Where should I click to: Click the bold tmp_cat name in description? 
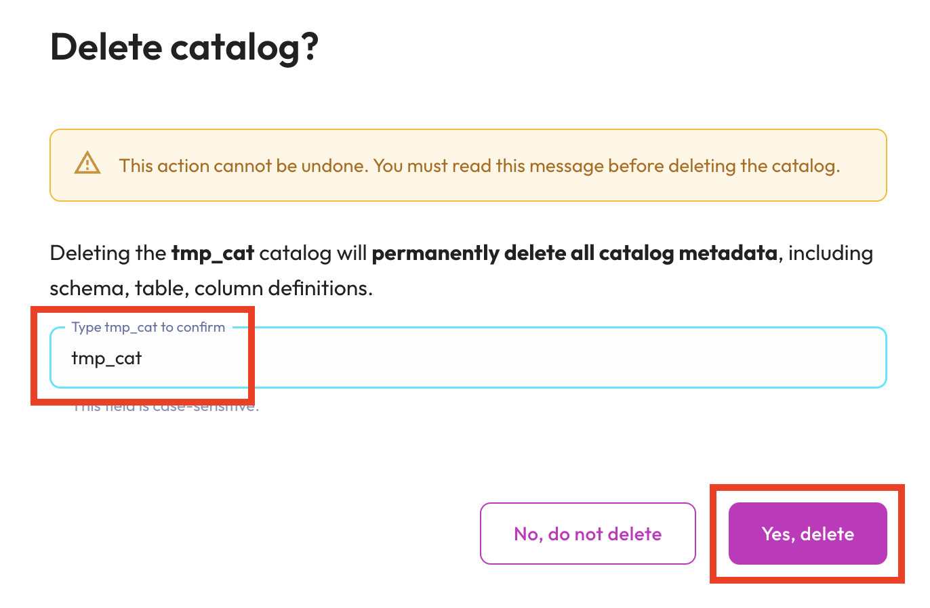pos(212,253)
